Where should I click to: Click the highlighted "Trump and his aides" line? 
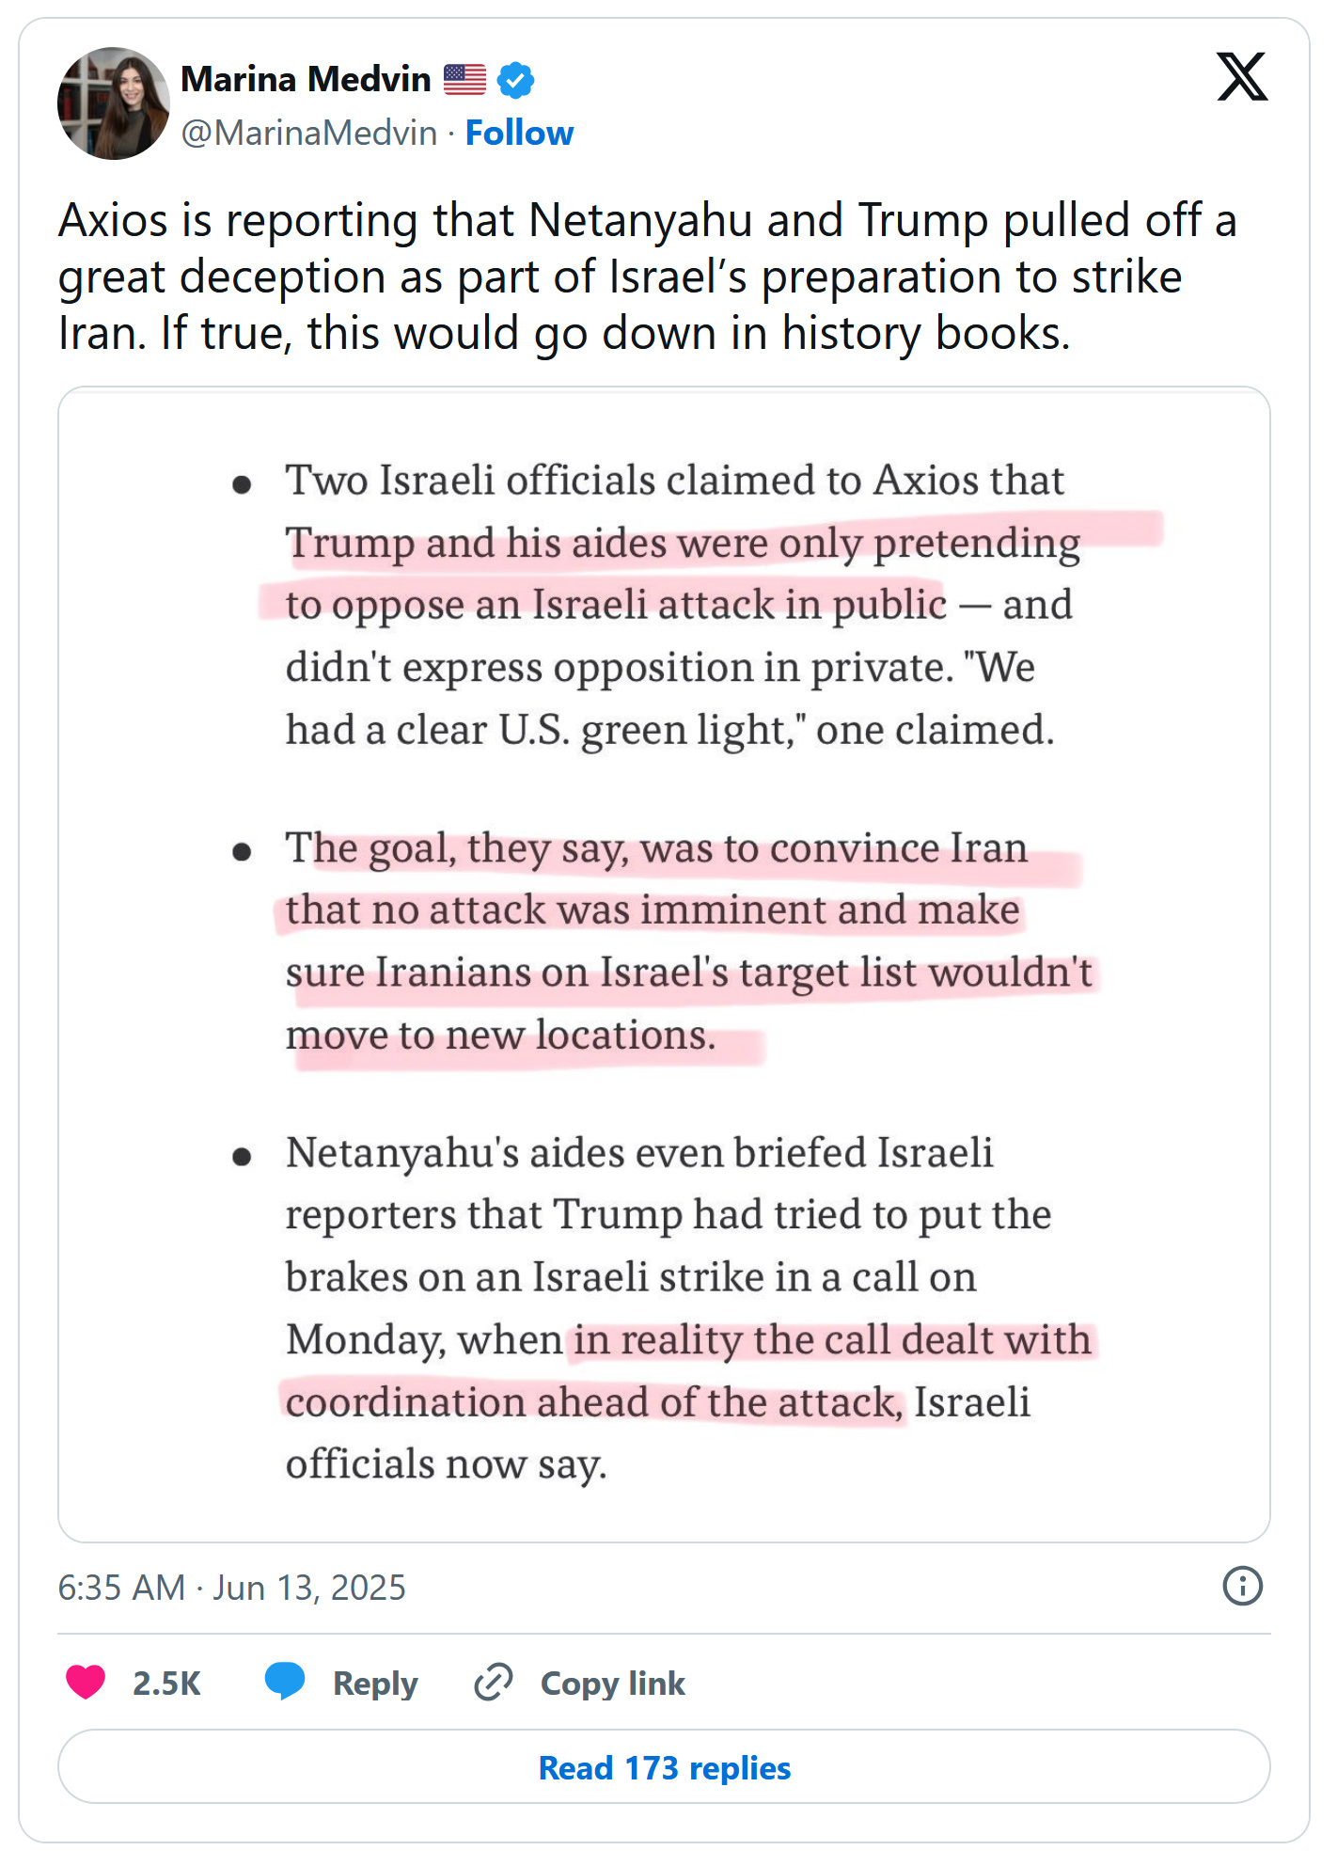click(x=683, y=544)
